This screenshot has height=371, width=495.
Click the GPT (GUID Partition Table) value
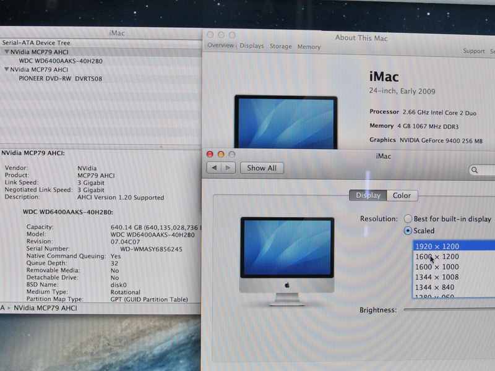click(x=149, y=299)
